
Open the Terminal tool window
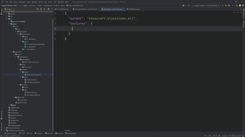(x=49, y=133)
